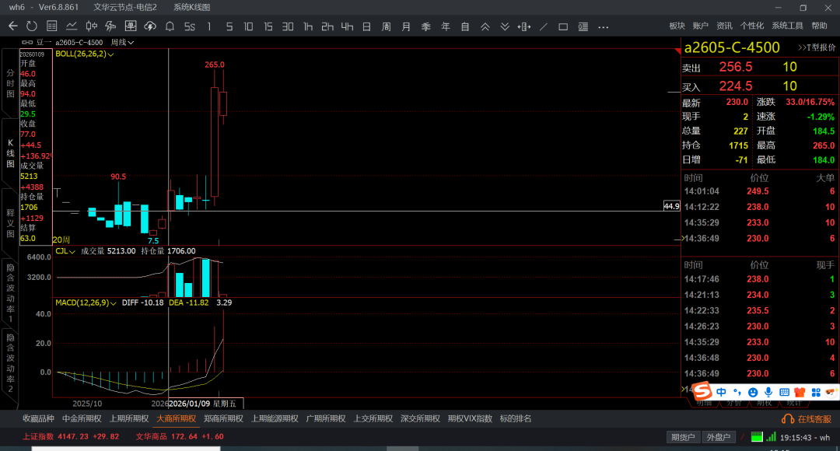Image resolution: width=840 pixels, height=451 pixels.
Task: Click the refresh icon in toolbar
Action: (x=31, y=26)
